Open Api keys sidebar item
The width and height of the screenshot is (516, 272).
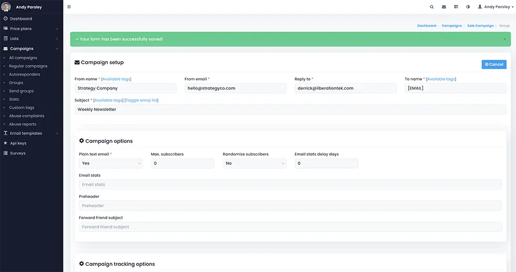point(18,143)
